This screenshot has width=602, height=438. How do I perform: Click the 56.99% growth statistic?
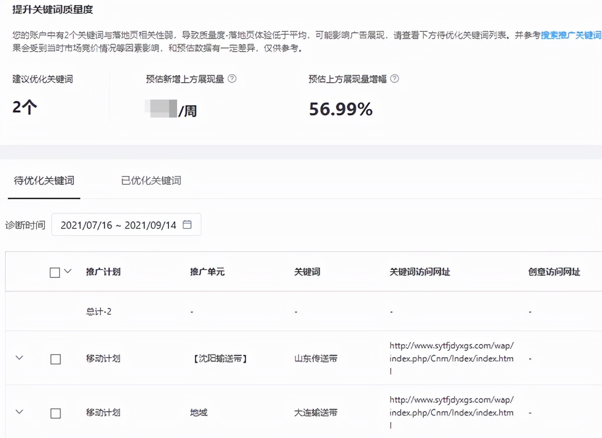pyautogui.click(x=340, y=109)
